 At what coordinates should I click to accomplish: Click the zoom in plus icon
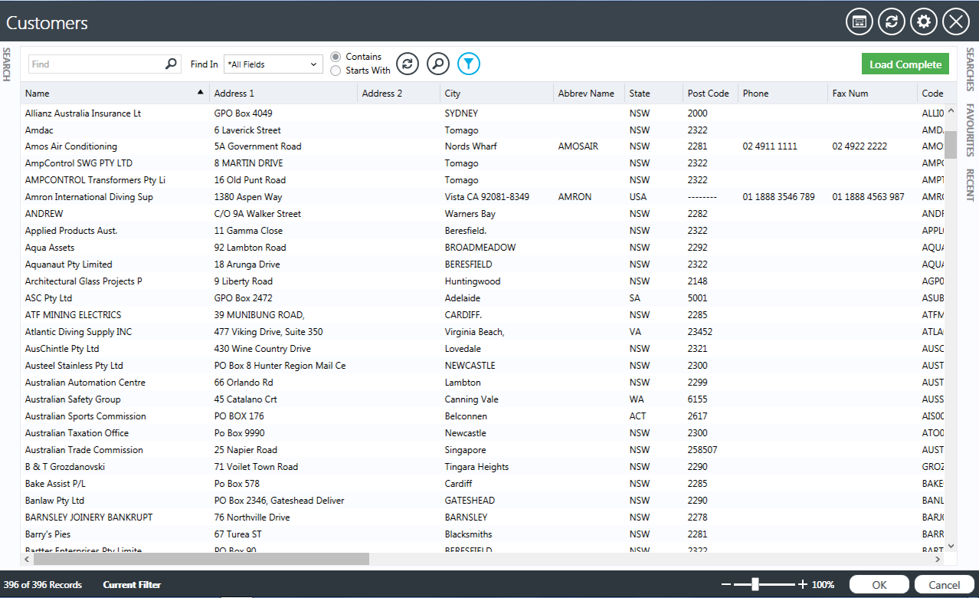point(802,585)
